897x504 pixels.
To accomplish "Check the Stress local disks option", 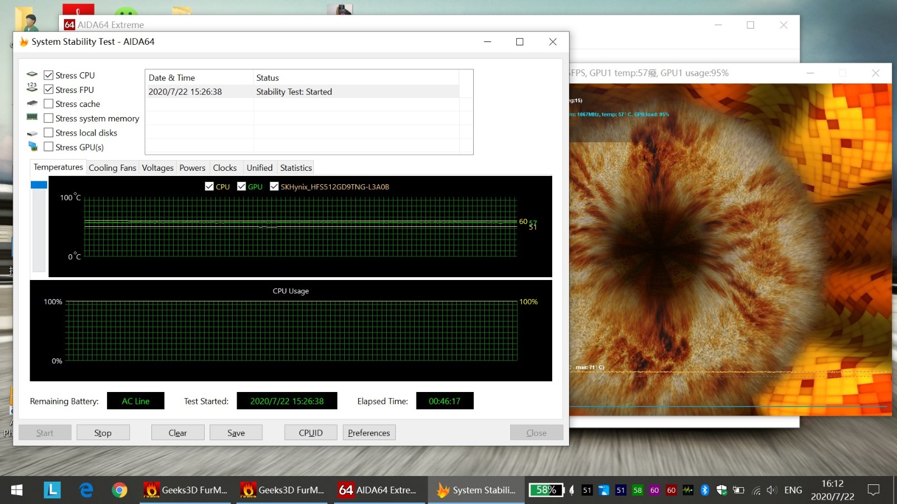I will [x=49, y=133].
